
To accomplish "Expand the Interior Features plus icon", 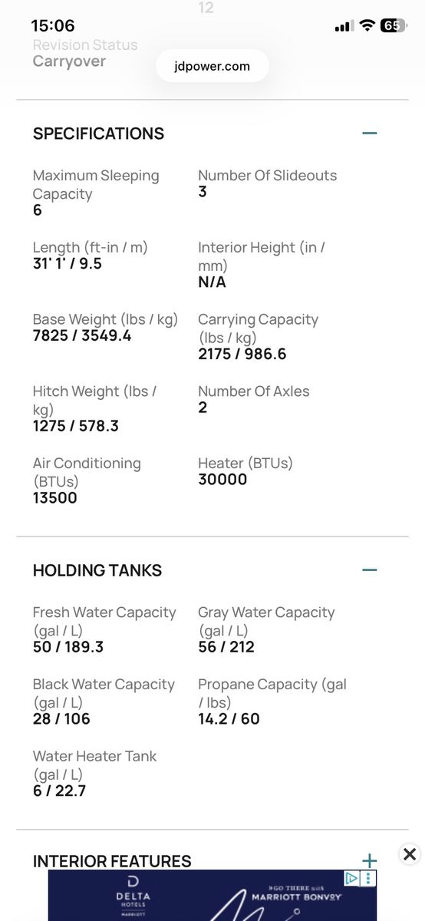I will [370, 860].
